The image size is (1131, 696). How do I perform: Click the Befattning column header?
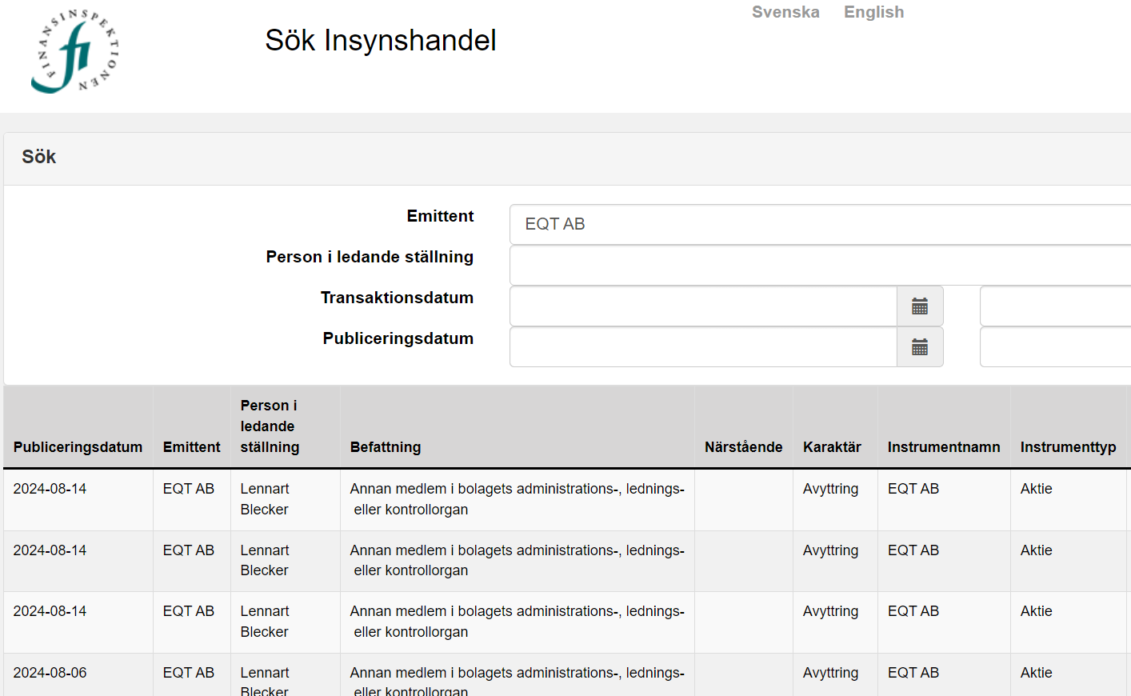(385, 447)
